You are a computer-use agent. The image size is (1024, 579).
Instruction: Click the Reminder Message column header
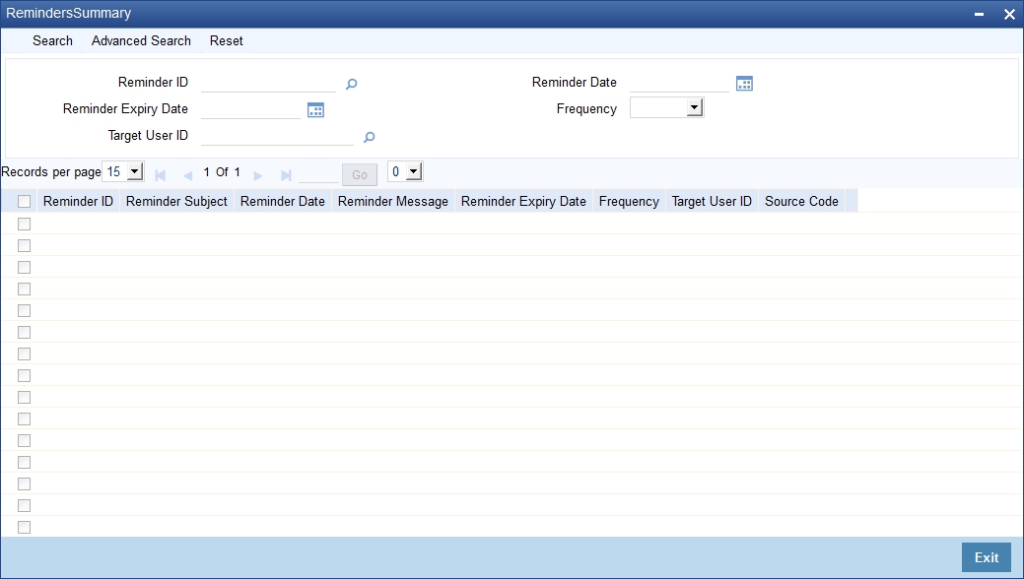pos(393,201)
